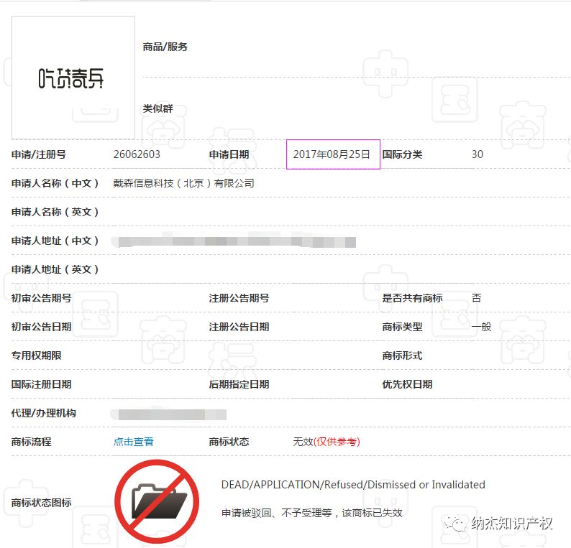Click the international class value 30
This screenshot has height=548, width=571.
[x=477, y=154]
